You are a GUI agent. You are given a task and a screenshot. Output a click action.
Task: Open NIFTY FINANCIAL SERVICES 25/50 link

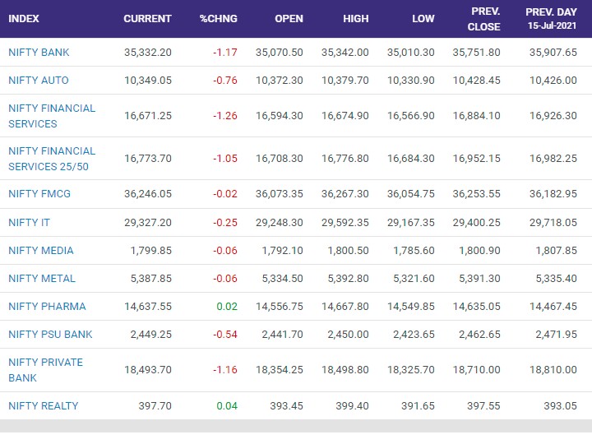[x=52, y=159]
